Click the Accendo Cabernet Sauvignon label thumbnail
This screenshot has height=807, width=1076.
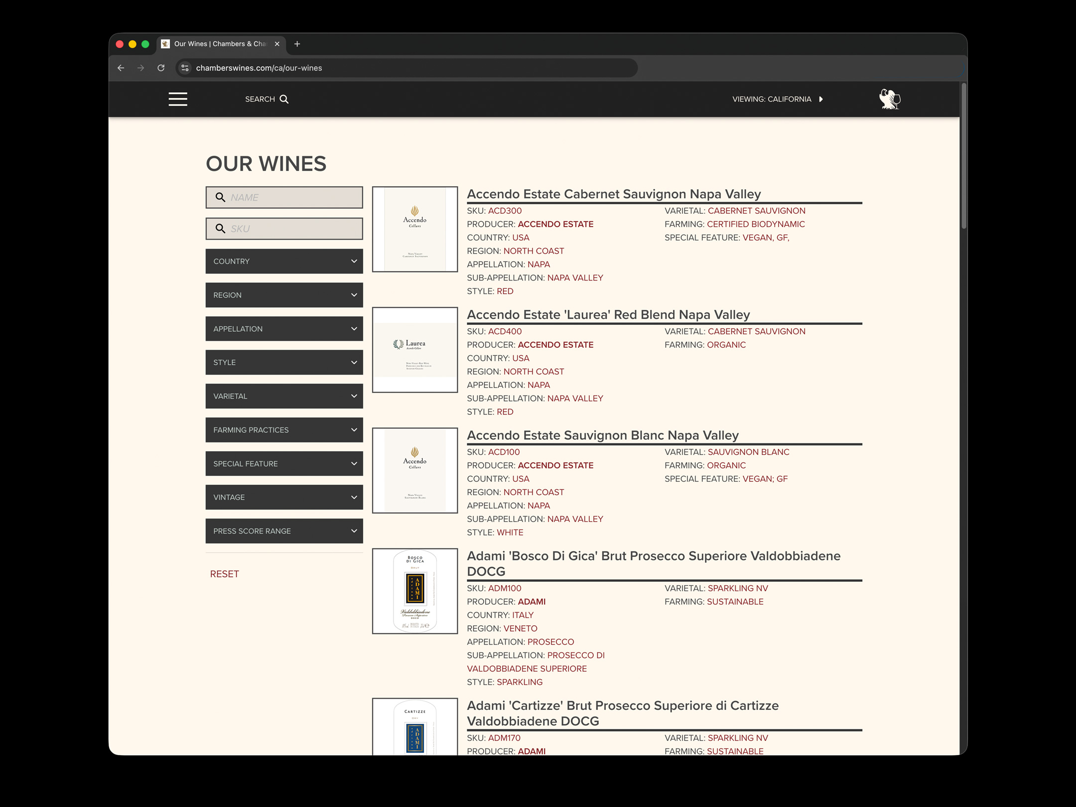(x=415, y=229)
